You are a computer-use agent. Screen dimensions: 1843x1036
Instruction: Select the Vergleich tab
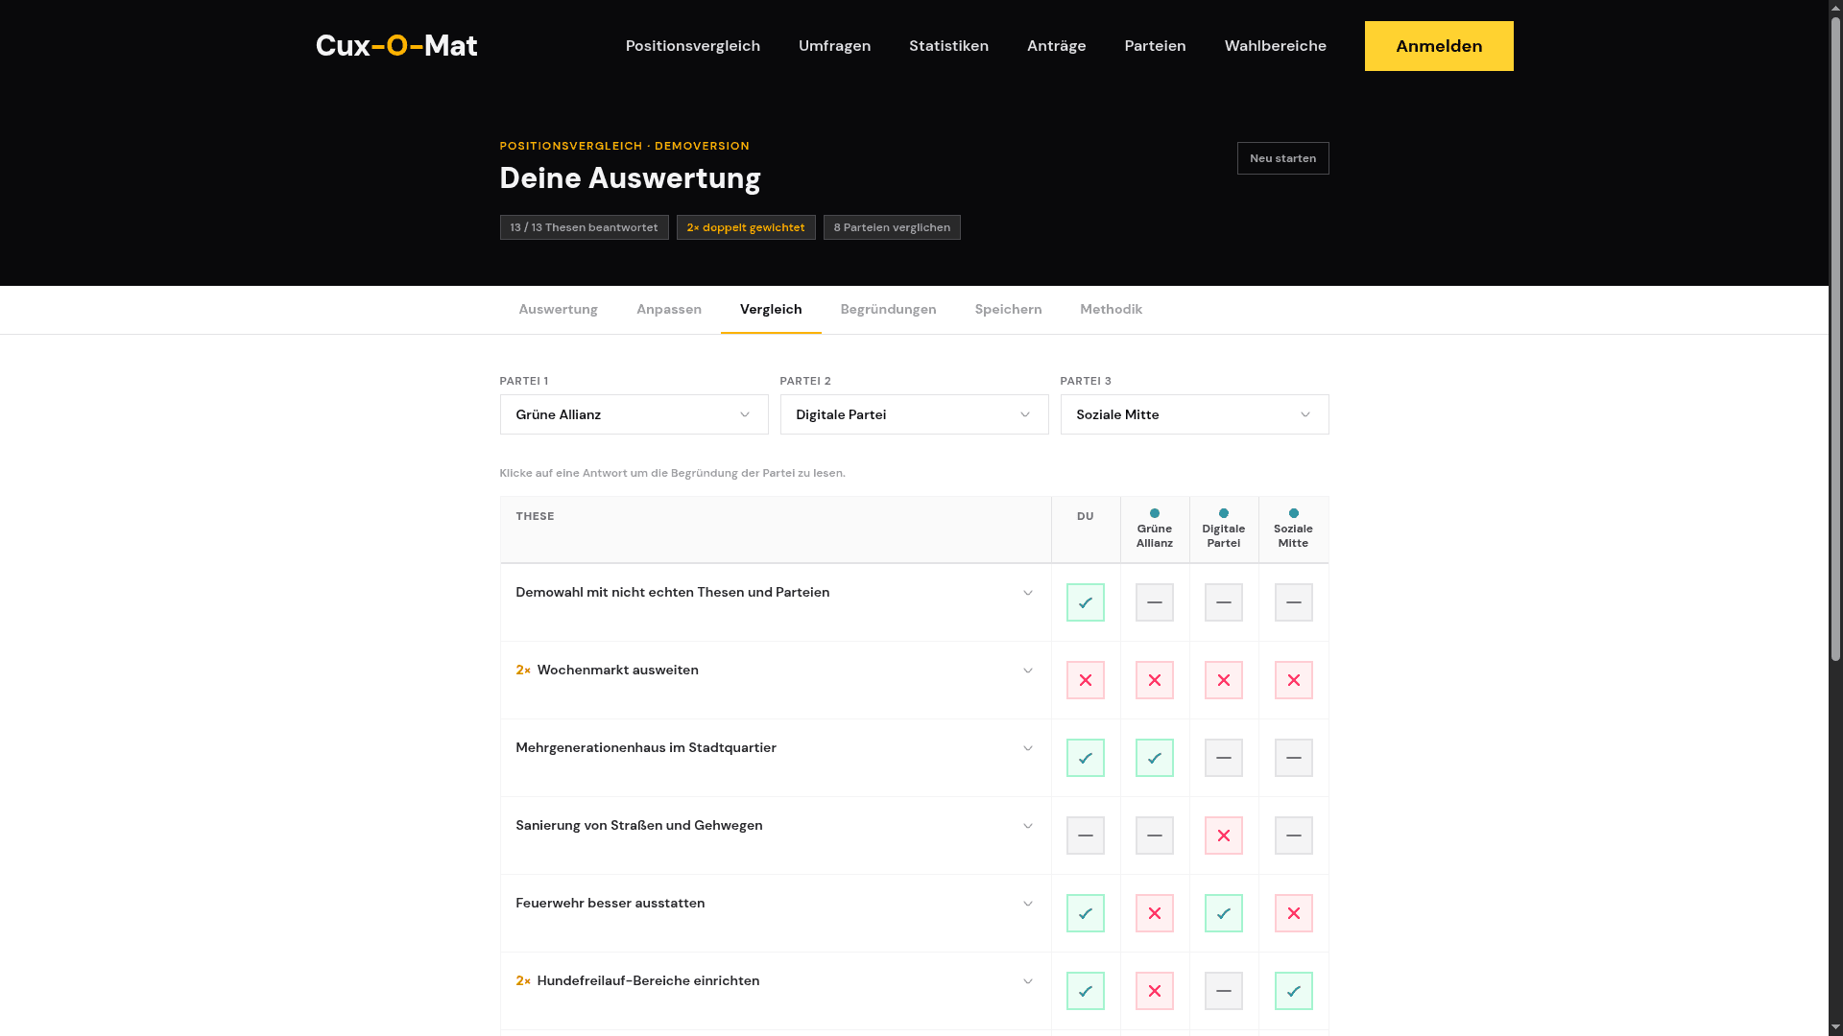[771, 309]
